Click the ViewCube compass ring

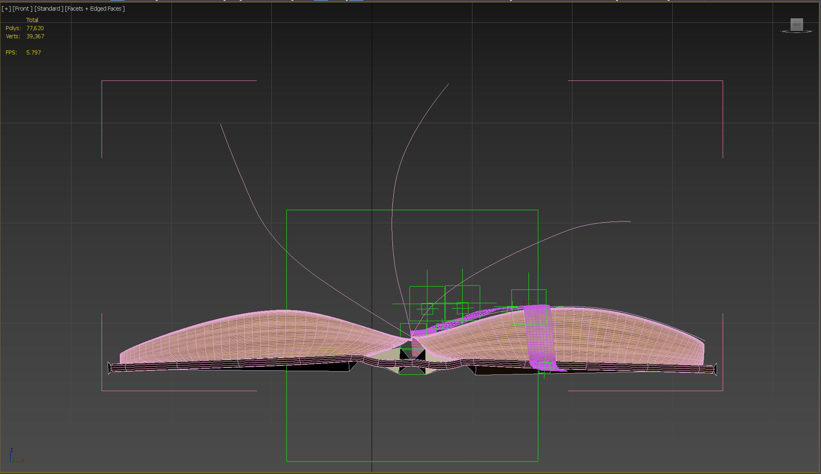coord(784,31)
